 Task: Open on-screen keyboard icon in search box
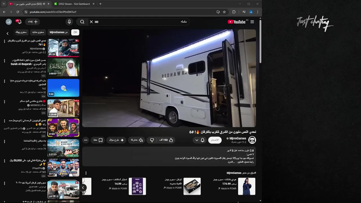(96, 22)
